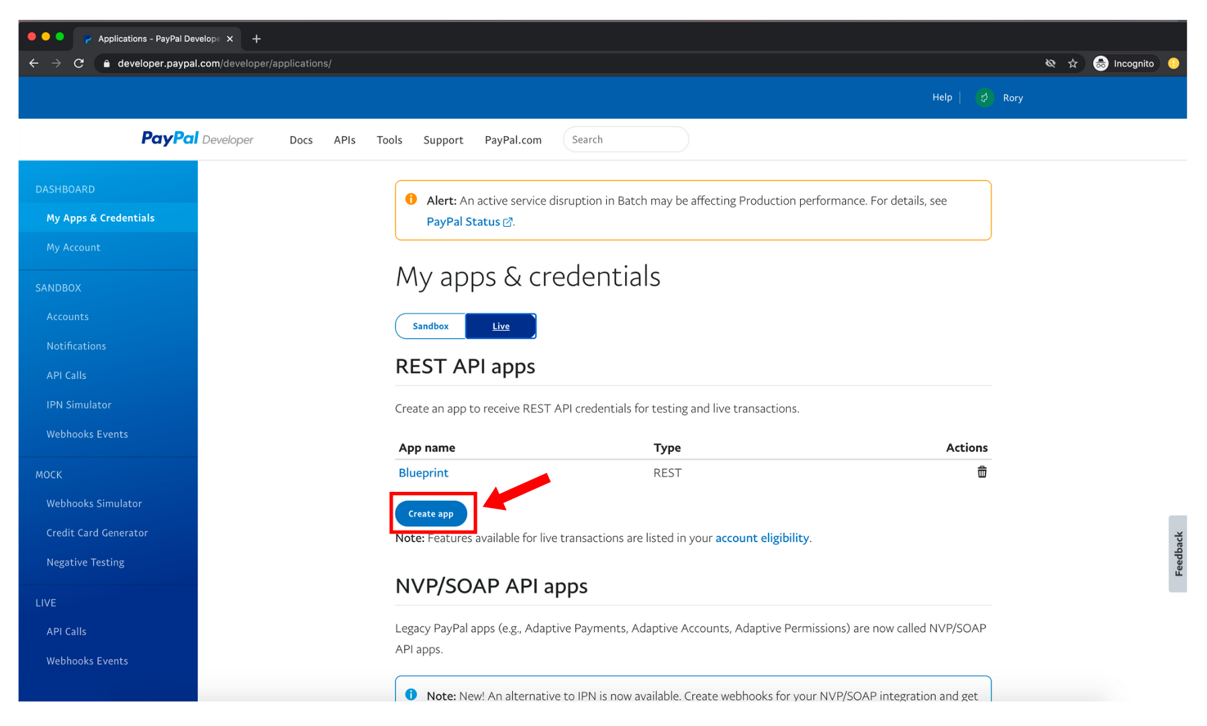Click the browser forward arrow
This screenshot has width=1207, height=726.
56,63
